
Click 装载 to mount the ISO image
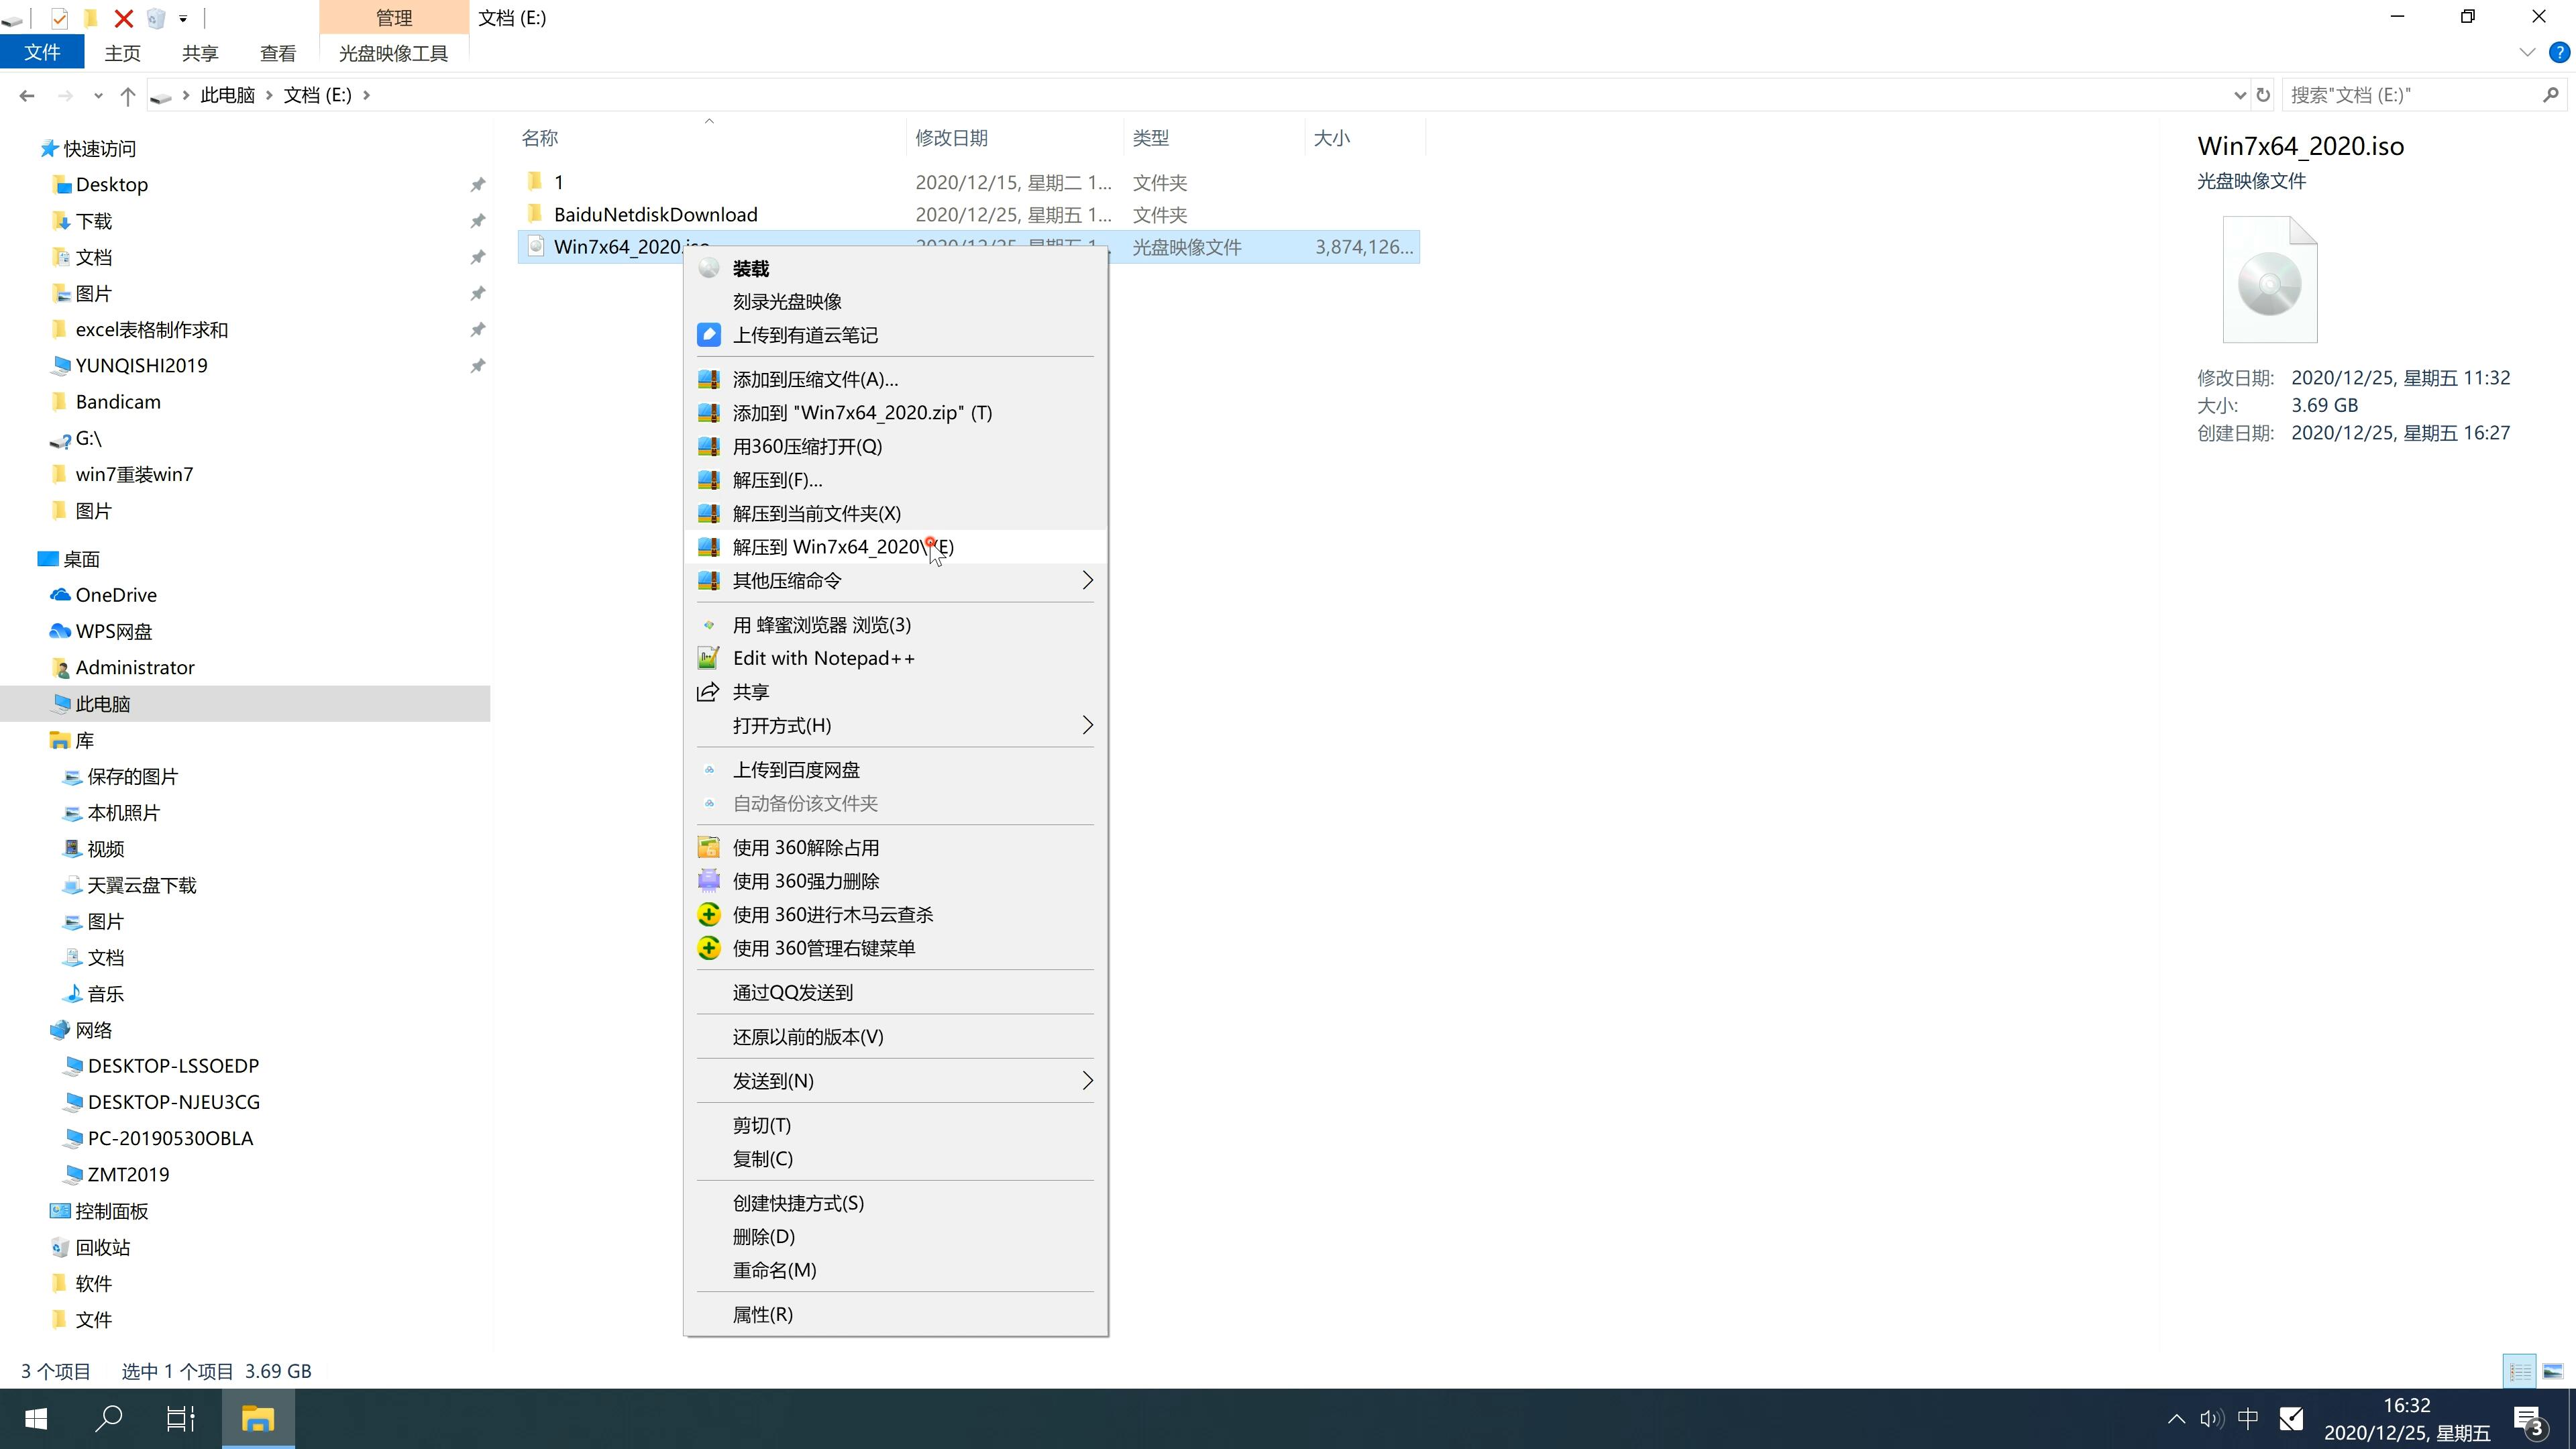pos(750,267)
